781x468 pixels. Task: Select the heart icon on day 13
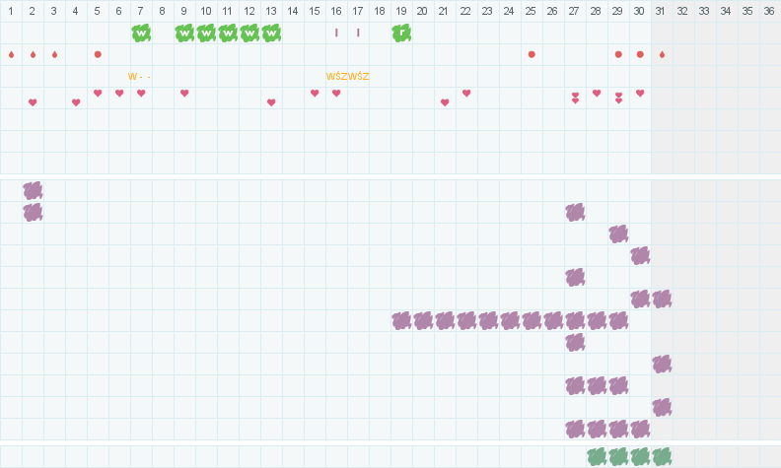[x=271, y=101]
